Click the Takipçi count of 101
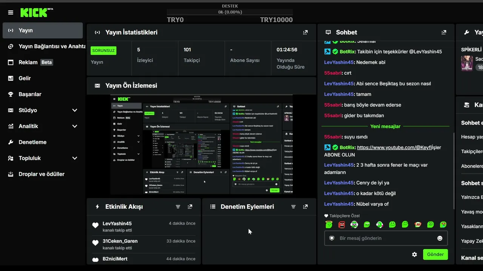 tap(187, 50)
